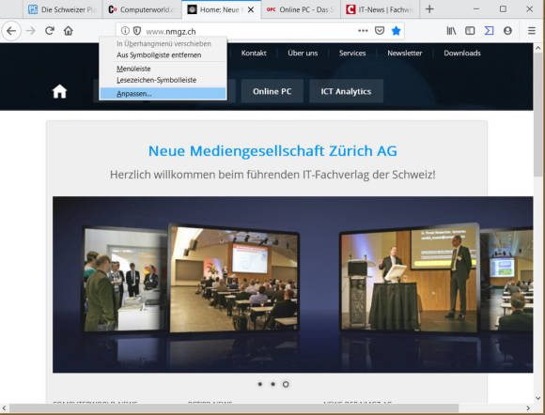Click the conference hall audience photo
The width and height of the screenshot is (545, 415).
coord(234,279)
